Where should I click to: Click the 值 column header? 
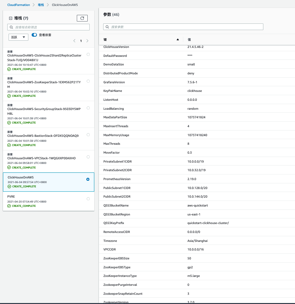pos(189,40)
